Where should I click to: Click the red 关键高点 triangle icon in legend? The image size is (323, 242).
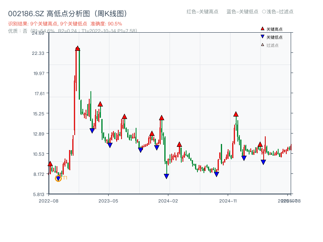[x=262, y=29]
